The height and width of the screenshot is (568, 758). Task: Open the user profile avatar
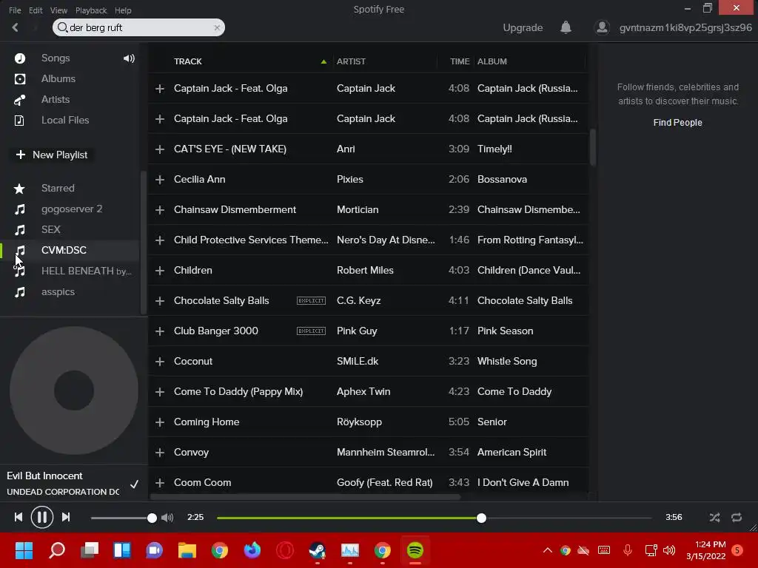click(602, 27)
